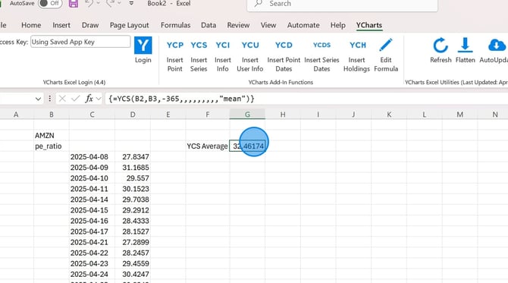Toggle the AutoSave switch
508x283 pixels.
click(x=50, y=4)
